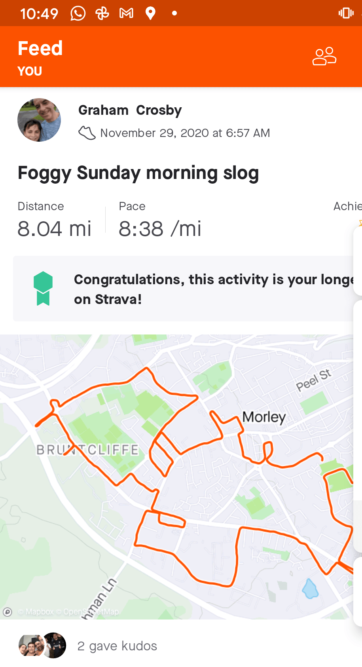
Task: Tap the WhatsApp status bar icon
Action: [78, 13]
